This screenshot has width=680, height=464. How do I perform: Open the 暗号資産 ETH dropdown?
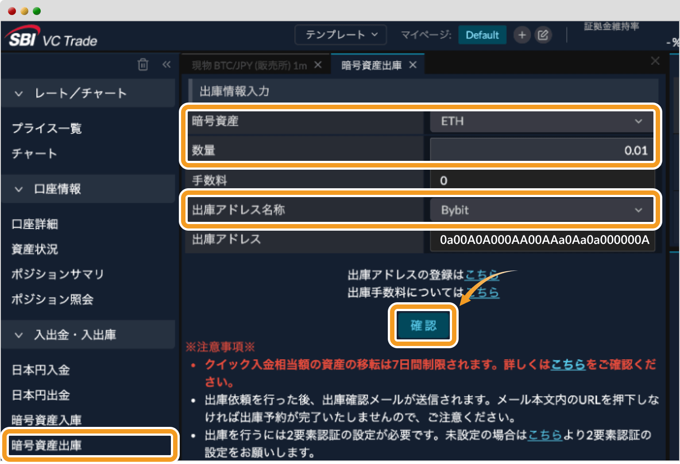[x=542, y=121]
